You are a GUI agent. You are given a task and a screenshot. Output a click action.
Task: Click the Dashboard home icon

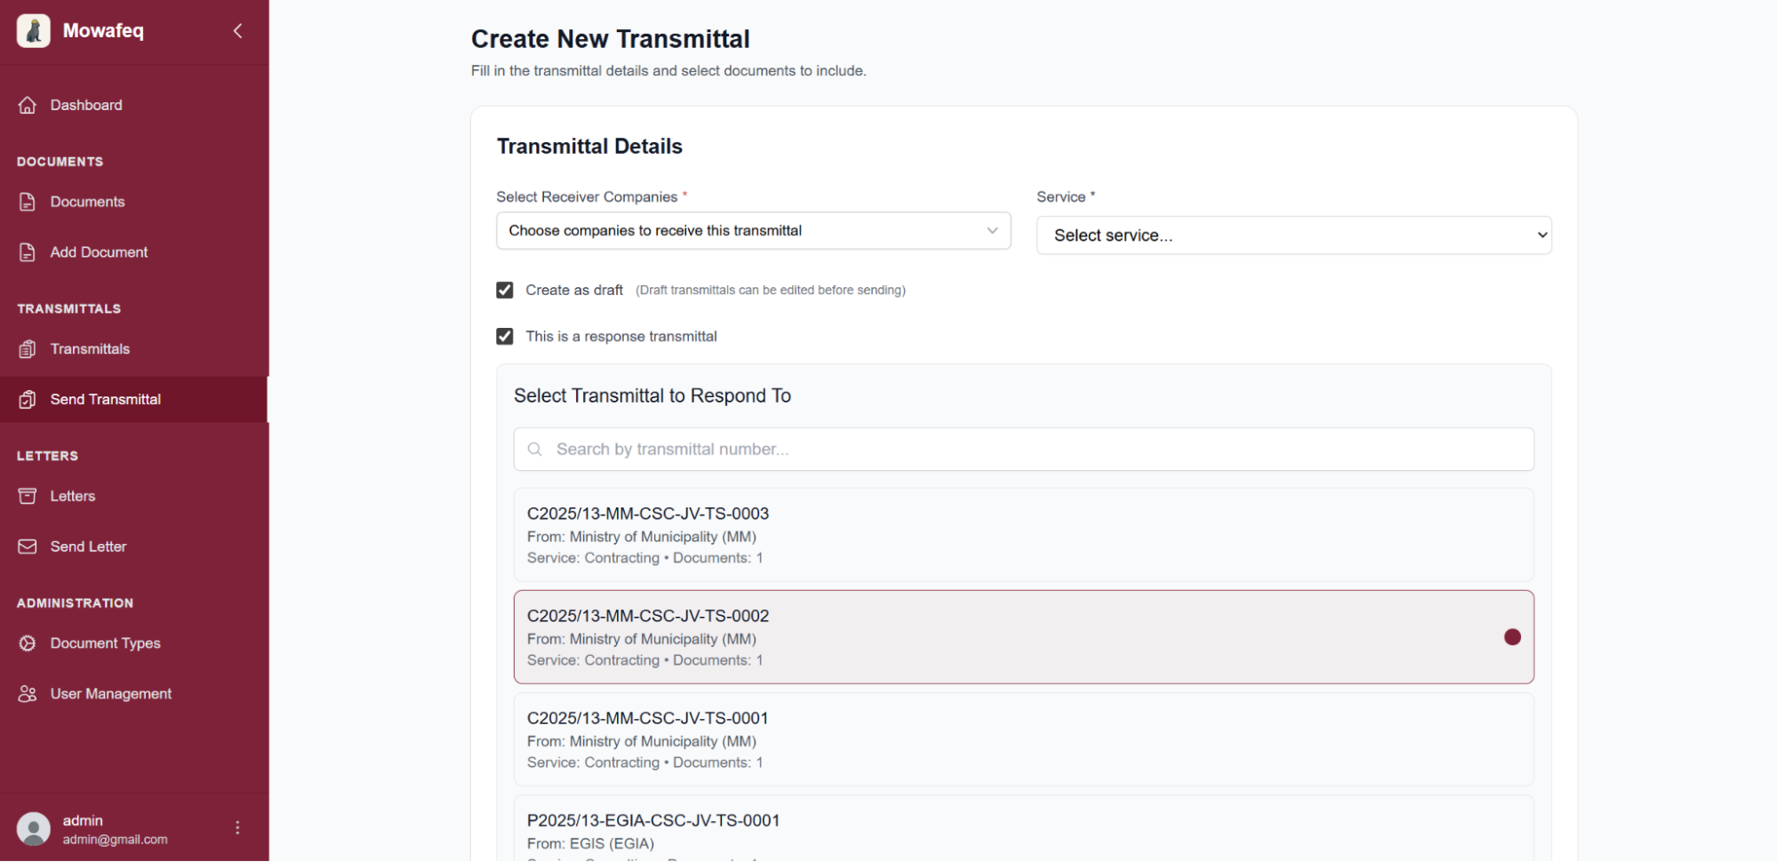click(x=28, y=105)
